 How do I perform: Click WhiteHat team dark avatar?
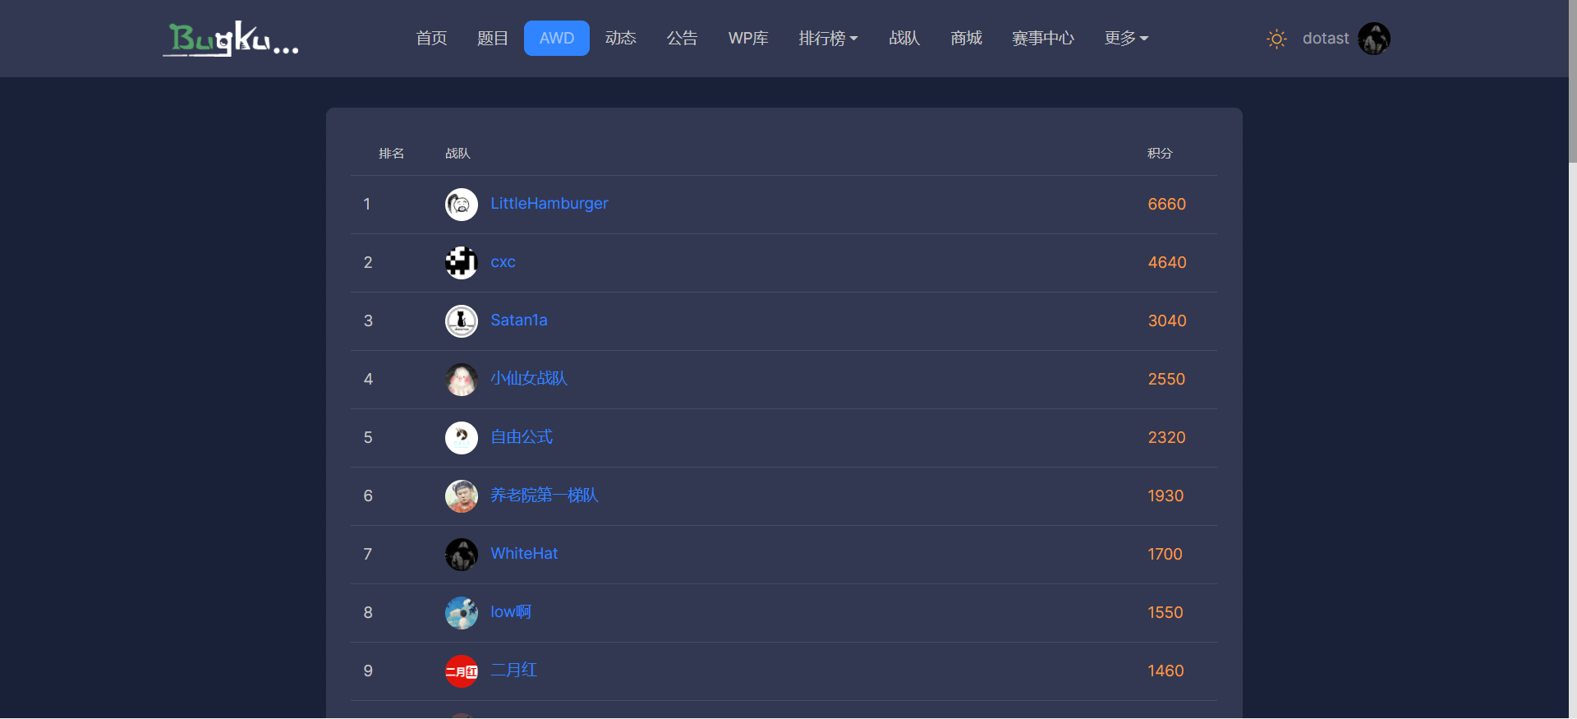click(462, 555)
